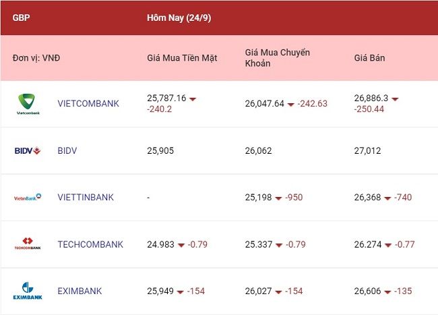Open the BIDV bank name link

point(67,150)
